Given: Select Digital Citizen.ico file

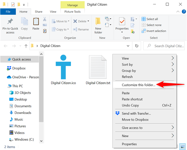Looking at the screenshot, I should point(63,70).
